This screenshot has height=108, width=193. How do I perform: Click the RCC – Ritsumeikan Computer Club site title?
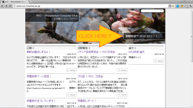coord(57,16)
